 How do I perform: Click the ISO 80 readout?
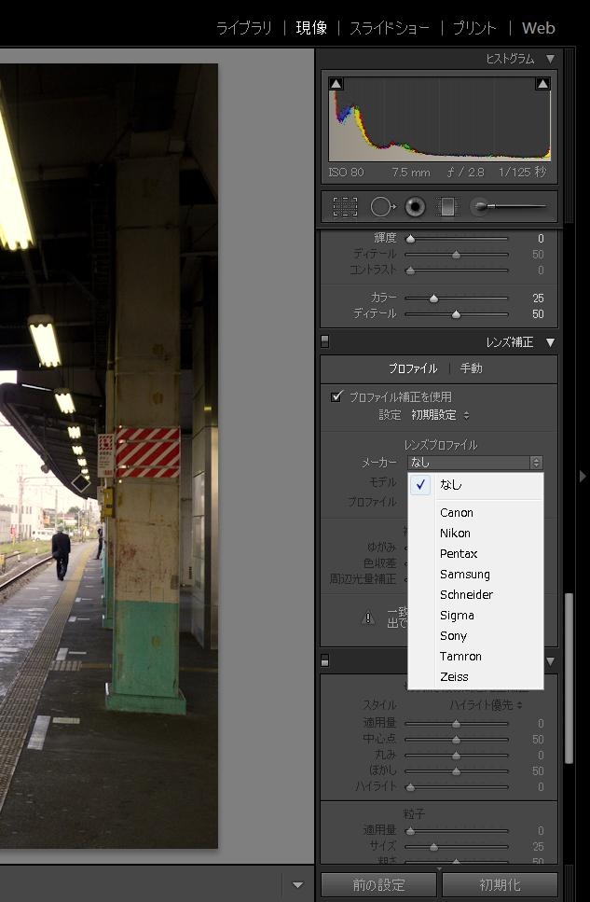(346, 172)
